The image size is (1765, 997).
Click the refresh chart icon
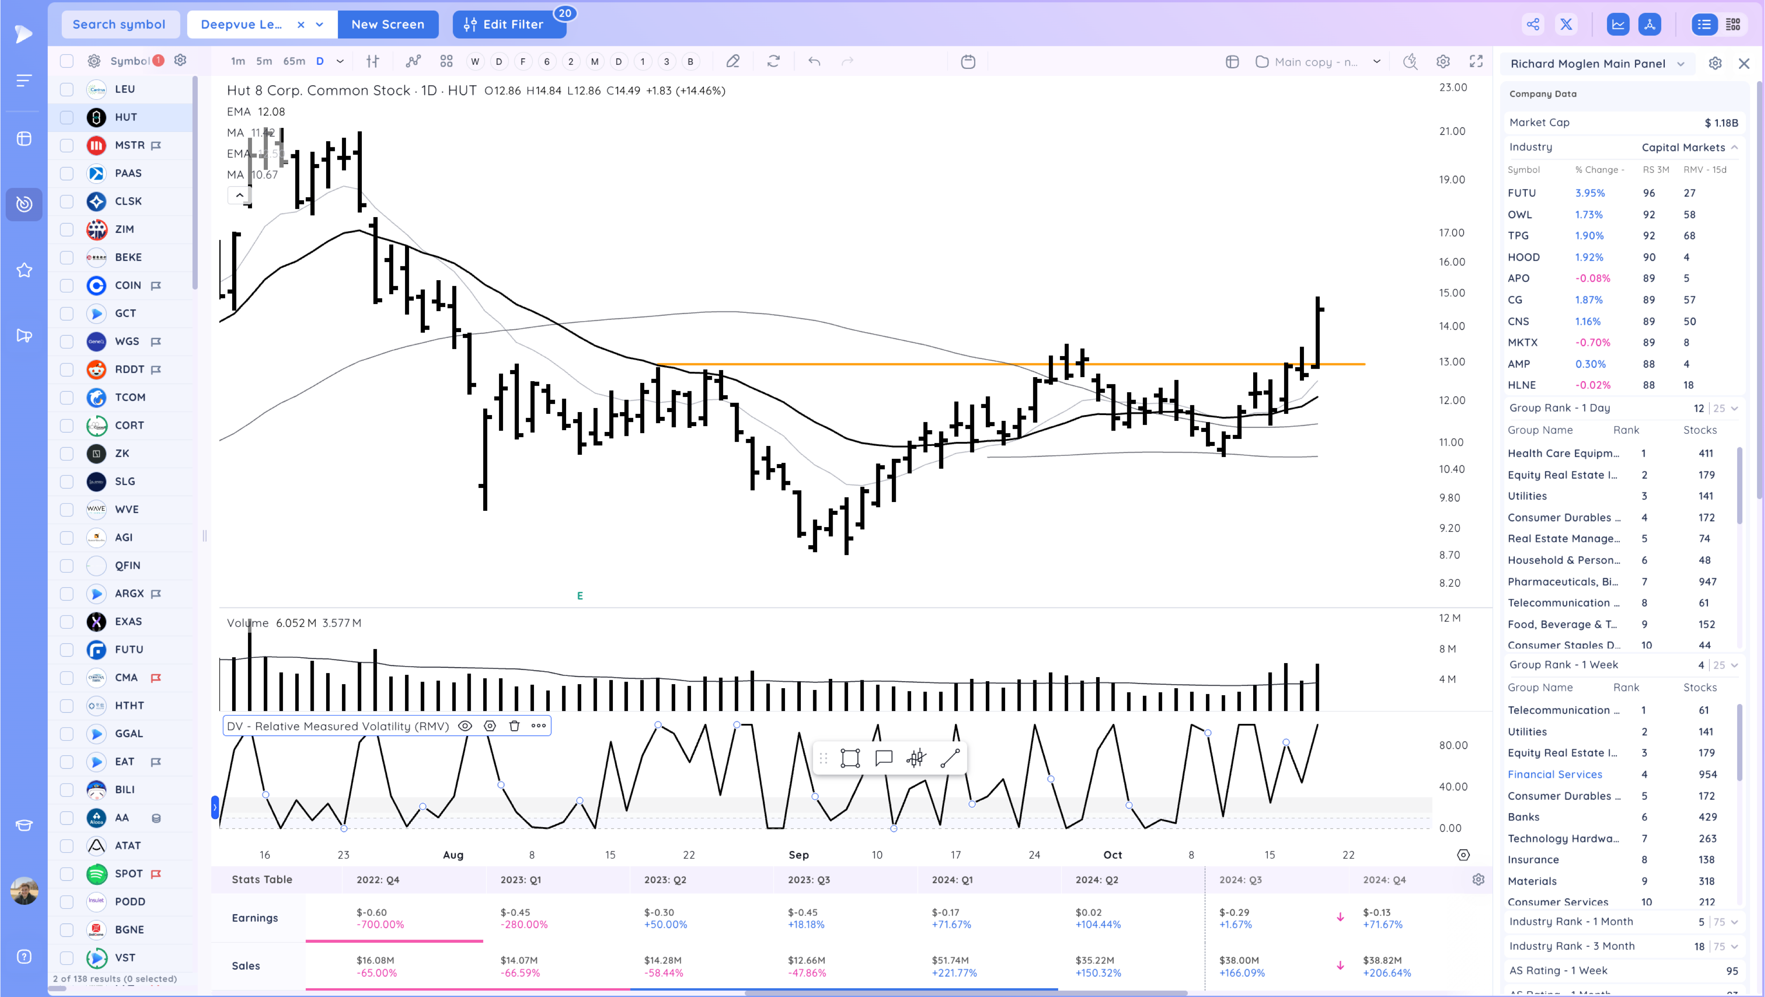774,62
